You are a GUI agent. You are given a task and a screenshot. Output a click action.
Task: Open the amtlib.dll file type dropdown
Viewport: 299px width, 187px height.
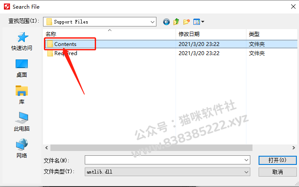(167, 172)
